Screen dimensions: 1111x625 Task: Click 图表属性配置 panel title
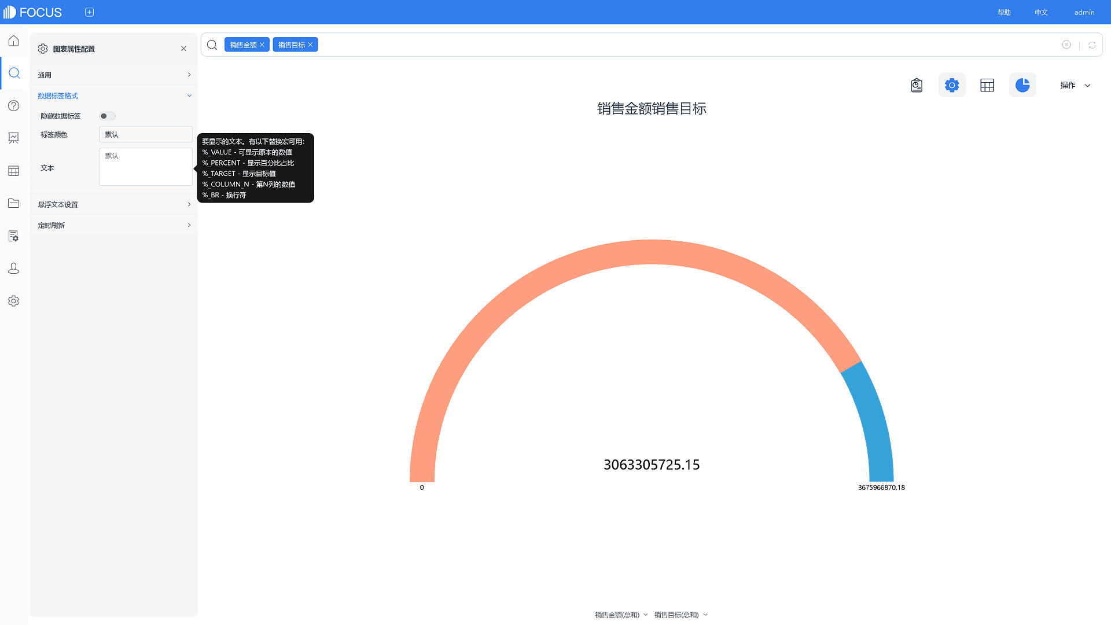[73, 49]
